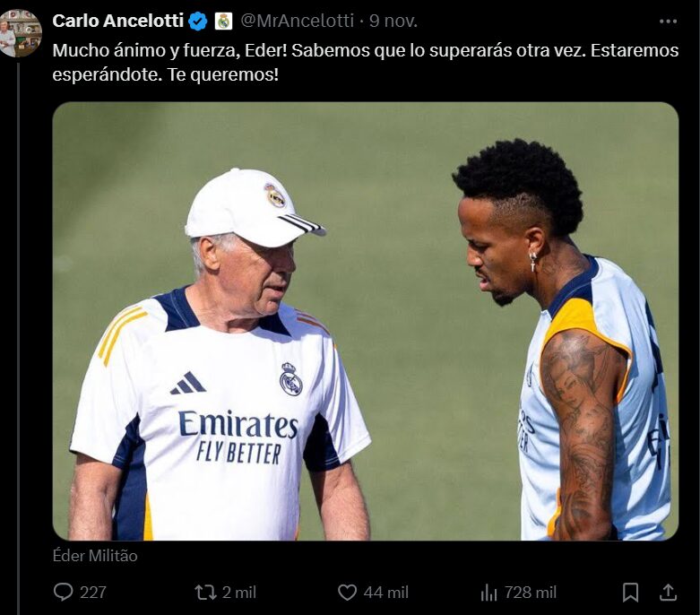The width and height of the screenshot is (700, 615).
Task: Click the tweet text starting Mucho ánimo
Action: [366, 63]
